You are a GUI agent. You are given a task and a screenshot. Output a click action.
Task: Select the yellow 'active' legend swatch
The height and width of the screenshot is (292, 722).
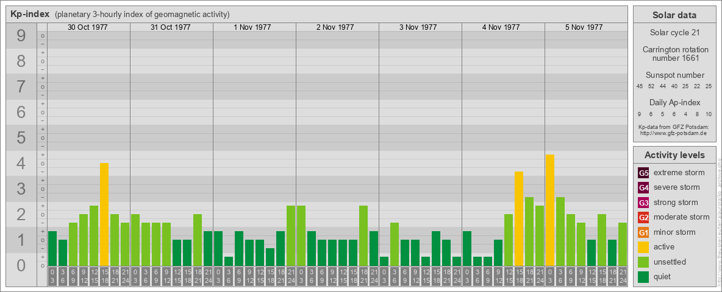[x=643, y=247]
